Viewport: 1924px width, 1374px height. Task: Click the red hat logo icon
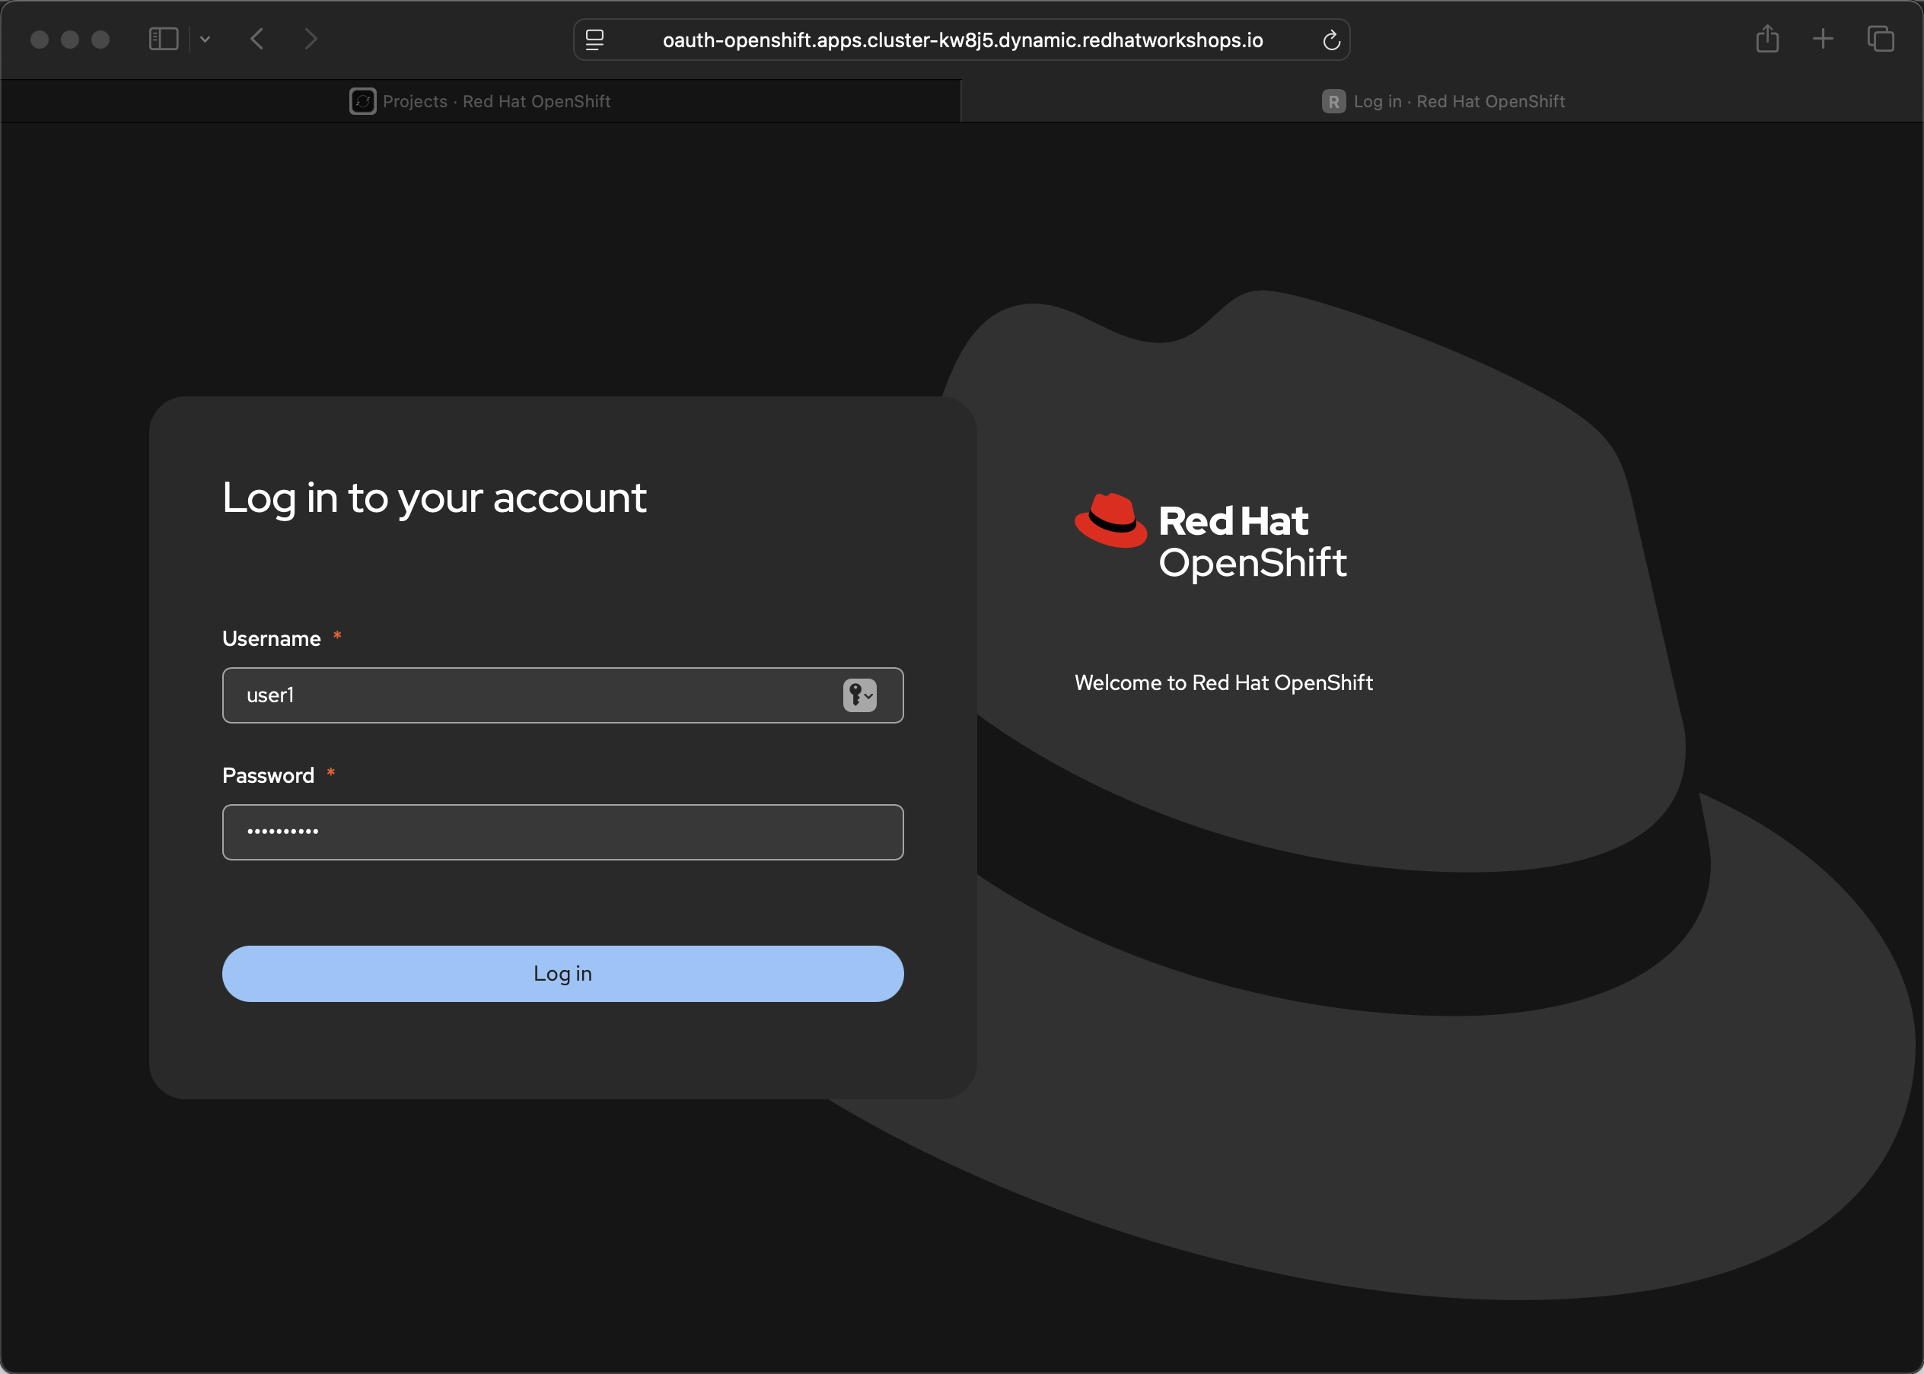coord(1110,520)
